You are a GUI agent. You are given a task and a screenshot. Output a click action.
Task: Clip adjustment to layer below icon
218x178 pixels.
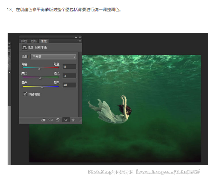43,120
